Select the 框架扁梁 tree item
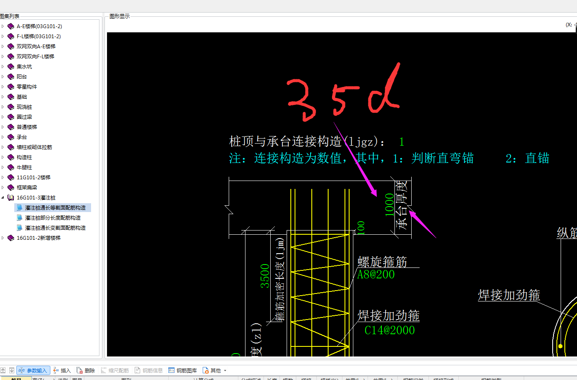The image size is (577, 380). click(27, 187)
